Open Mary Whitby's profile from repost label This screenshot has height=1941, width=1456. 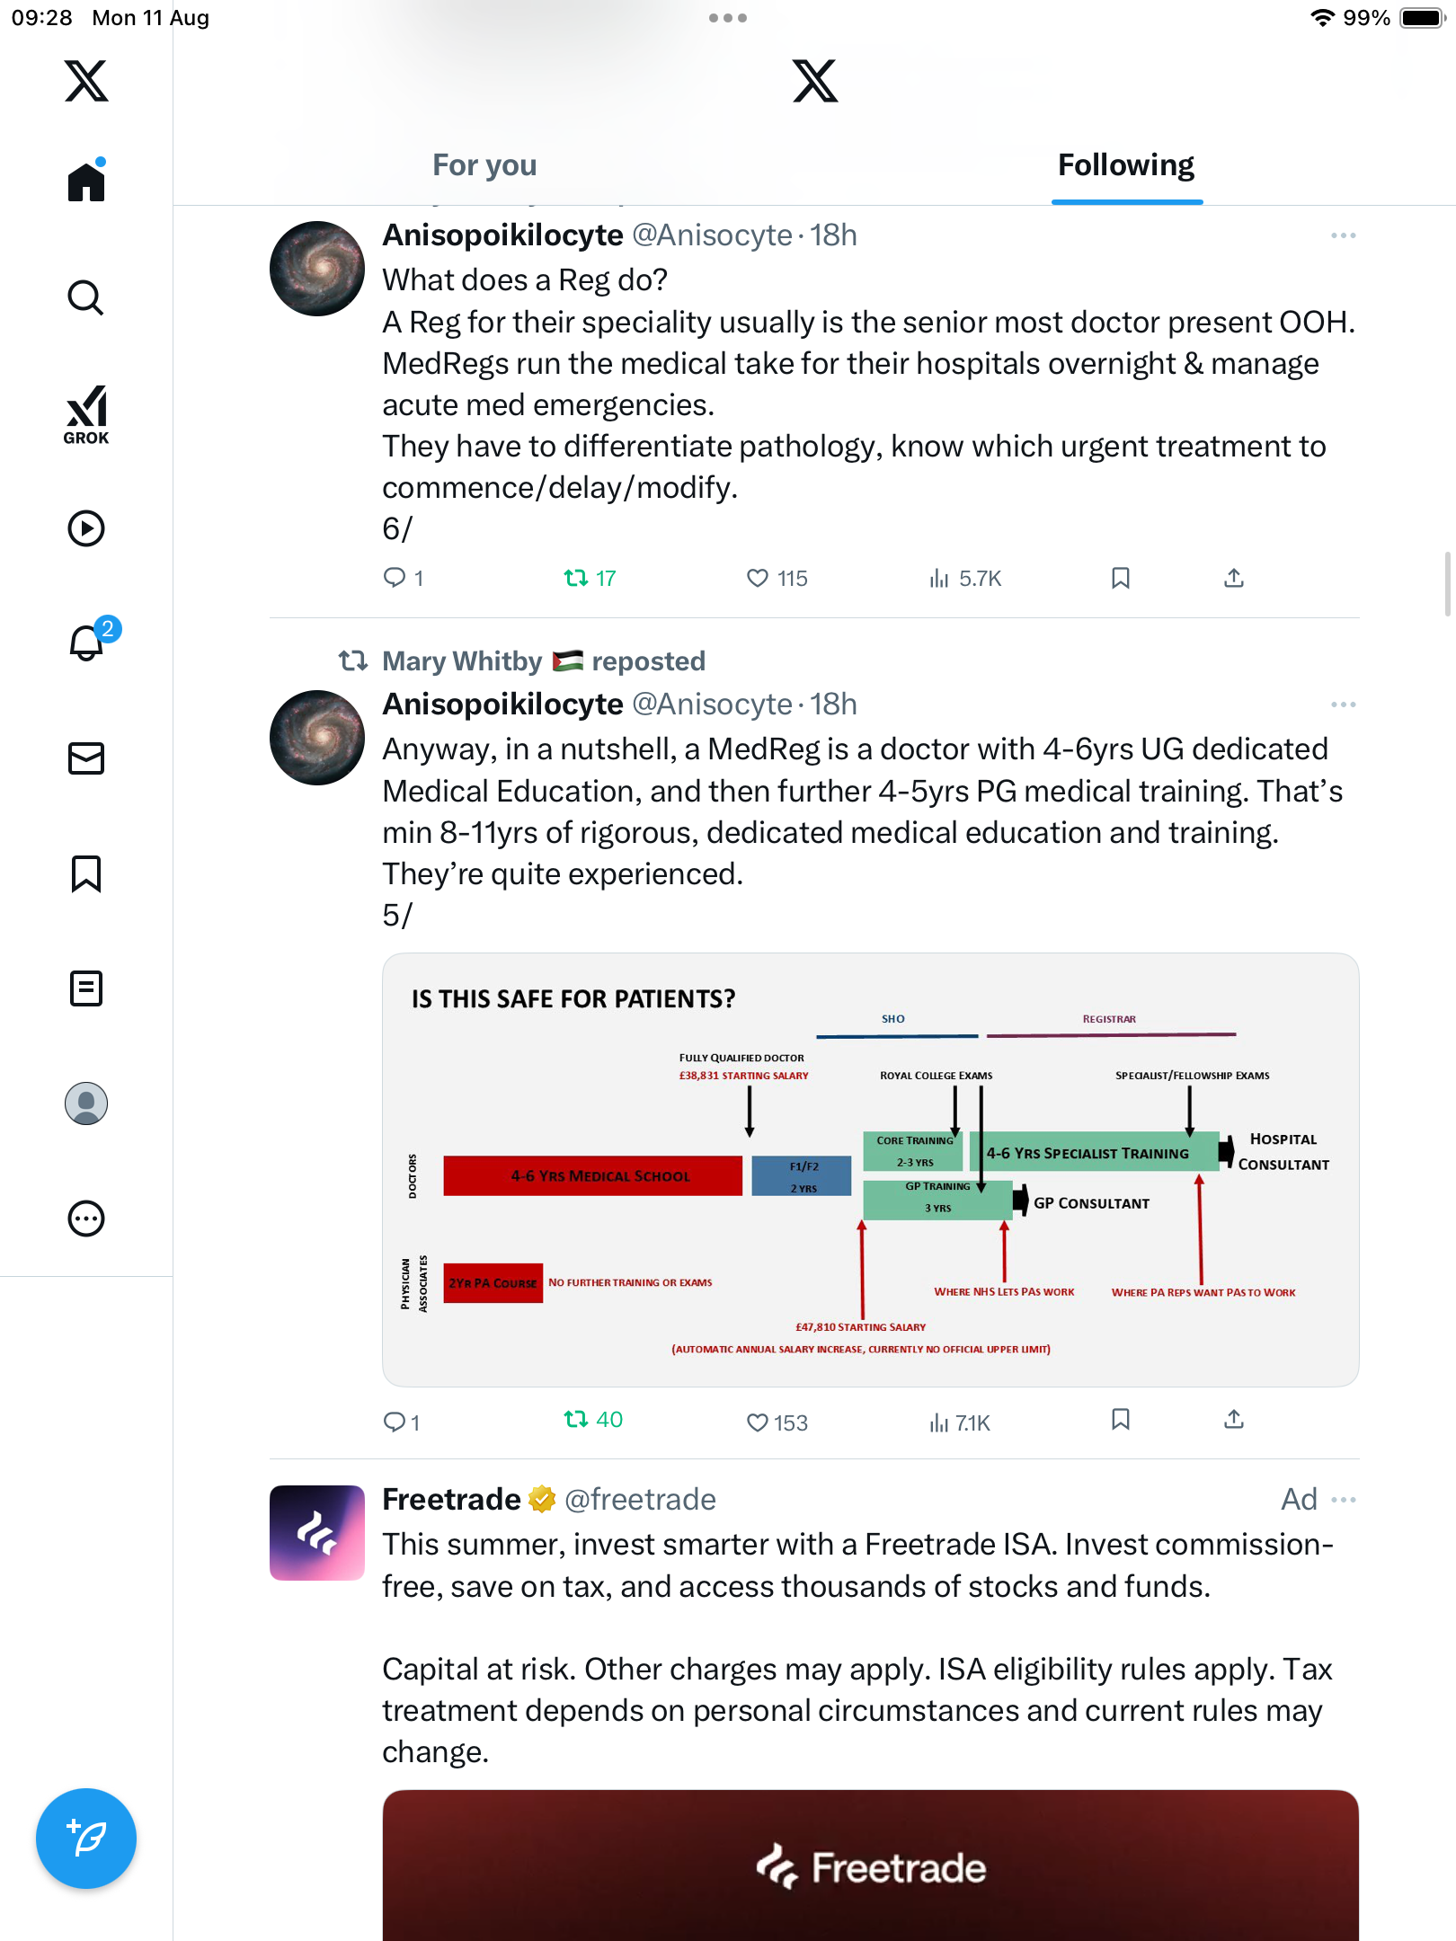[462, 661]
